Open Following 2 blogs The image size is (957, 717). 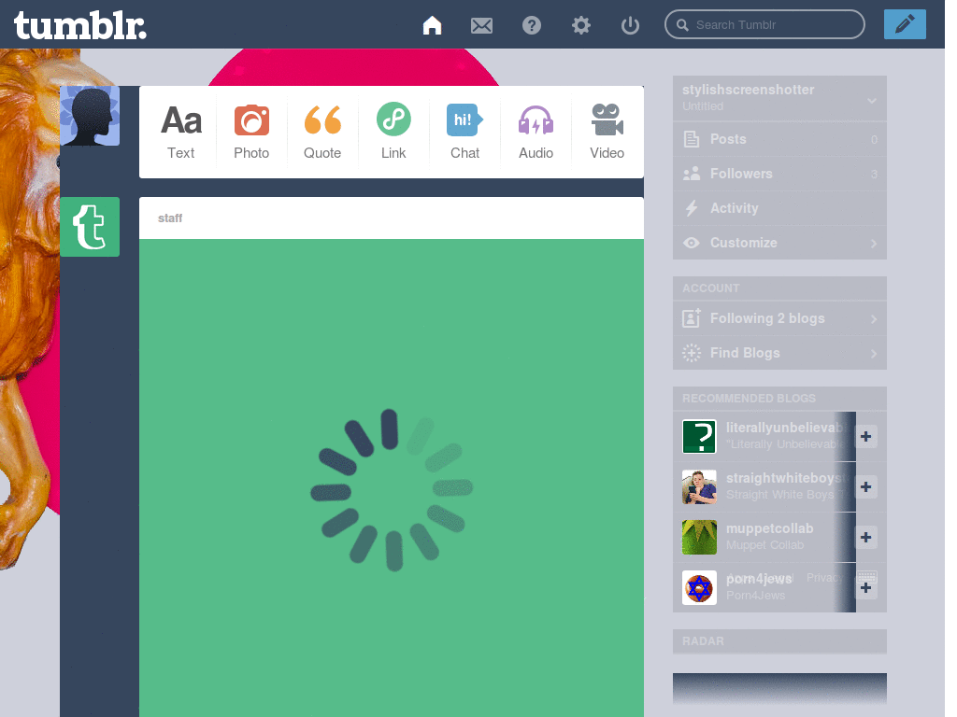pos(779,318)
